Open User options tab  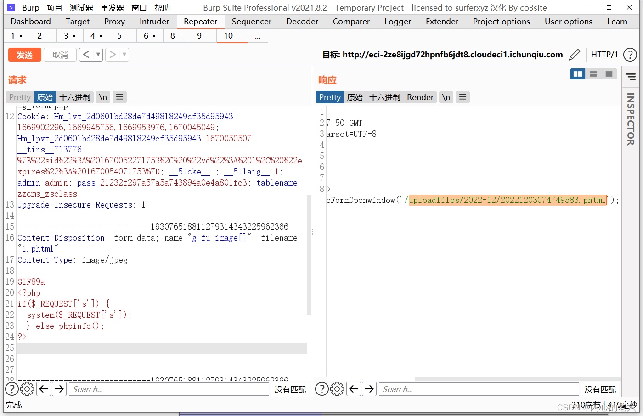coord(569,22)
